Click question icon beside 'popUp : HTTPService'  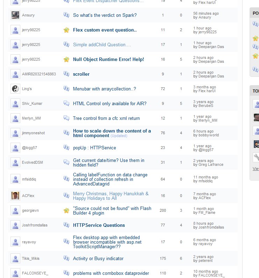point(66,147)
